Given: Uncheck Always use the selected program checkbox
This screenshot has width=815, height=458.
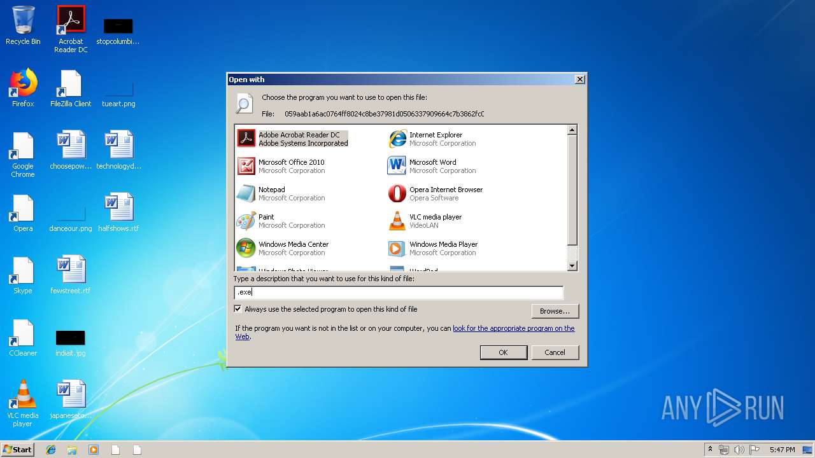Looking at the screenshot, I should point(238,309).
